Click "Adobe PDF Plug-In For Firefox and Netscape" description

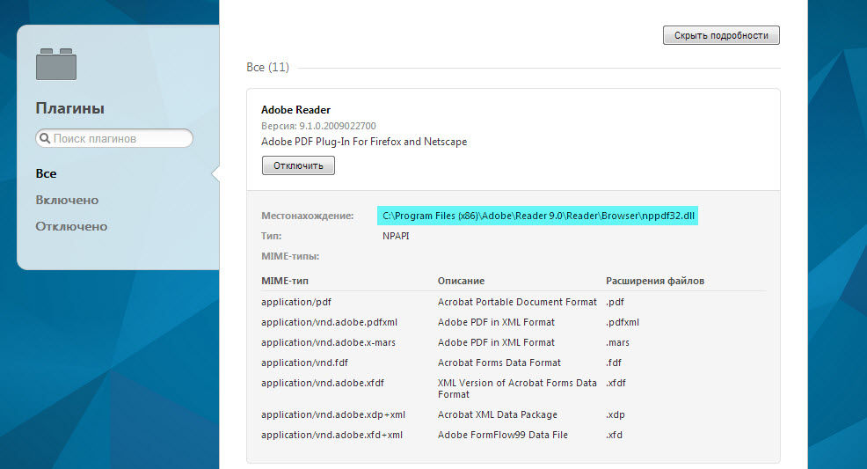pos(364,142)
